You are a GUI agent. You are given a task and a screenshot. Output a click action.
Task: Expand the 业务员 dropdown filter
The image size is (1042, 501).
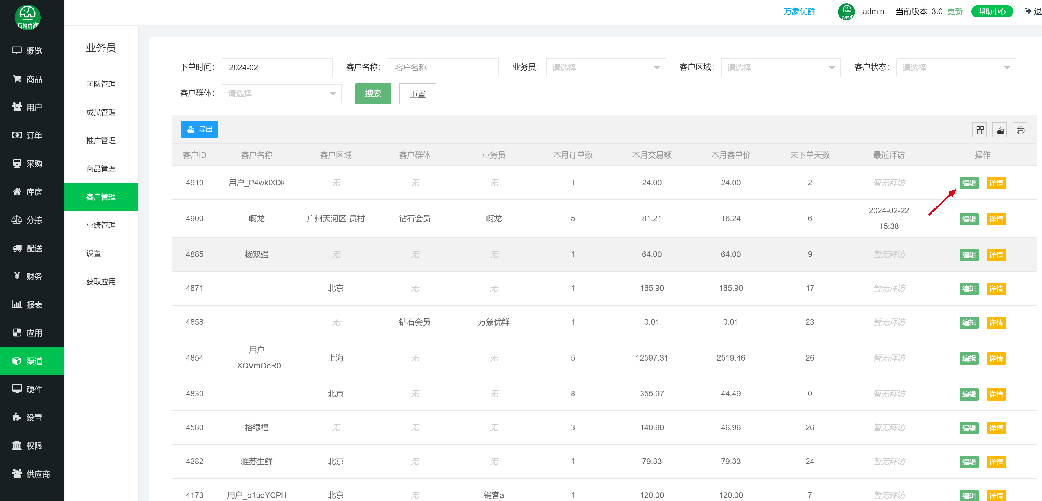coord(606,67)
